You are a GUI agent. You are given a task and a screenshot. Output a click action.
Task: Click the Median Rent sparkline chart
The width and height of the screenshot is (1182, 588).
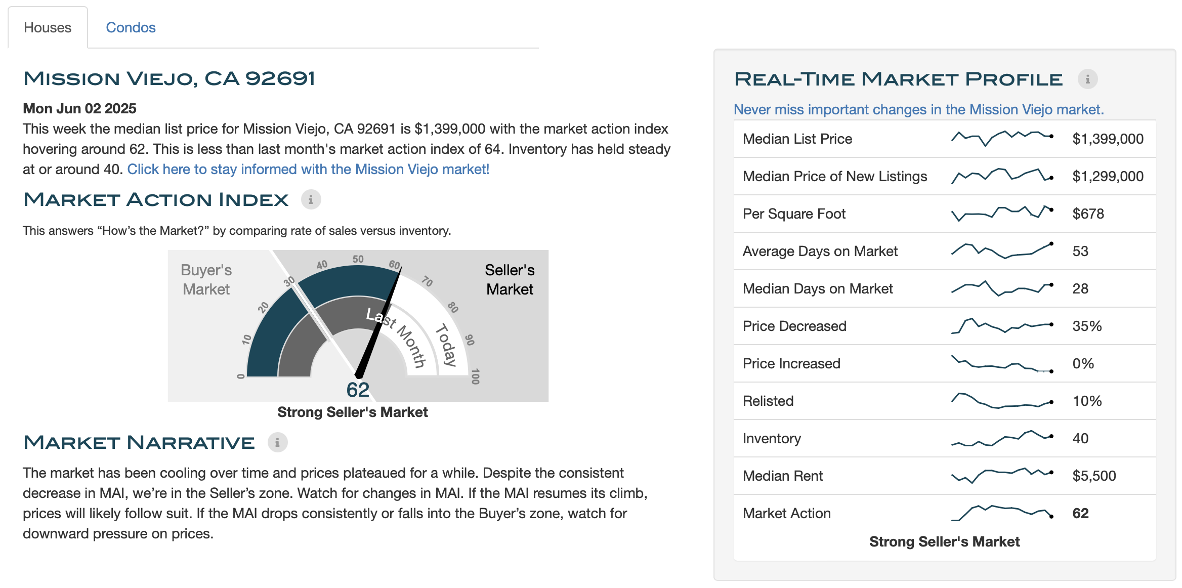[x=1002, y=476]
